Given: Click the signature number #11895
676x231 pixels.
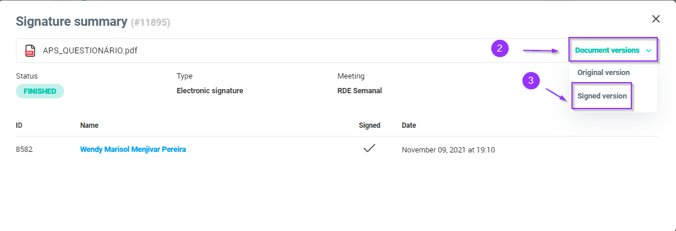Looking at the screenshot, I should click(x=150, y=22).
